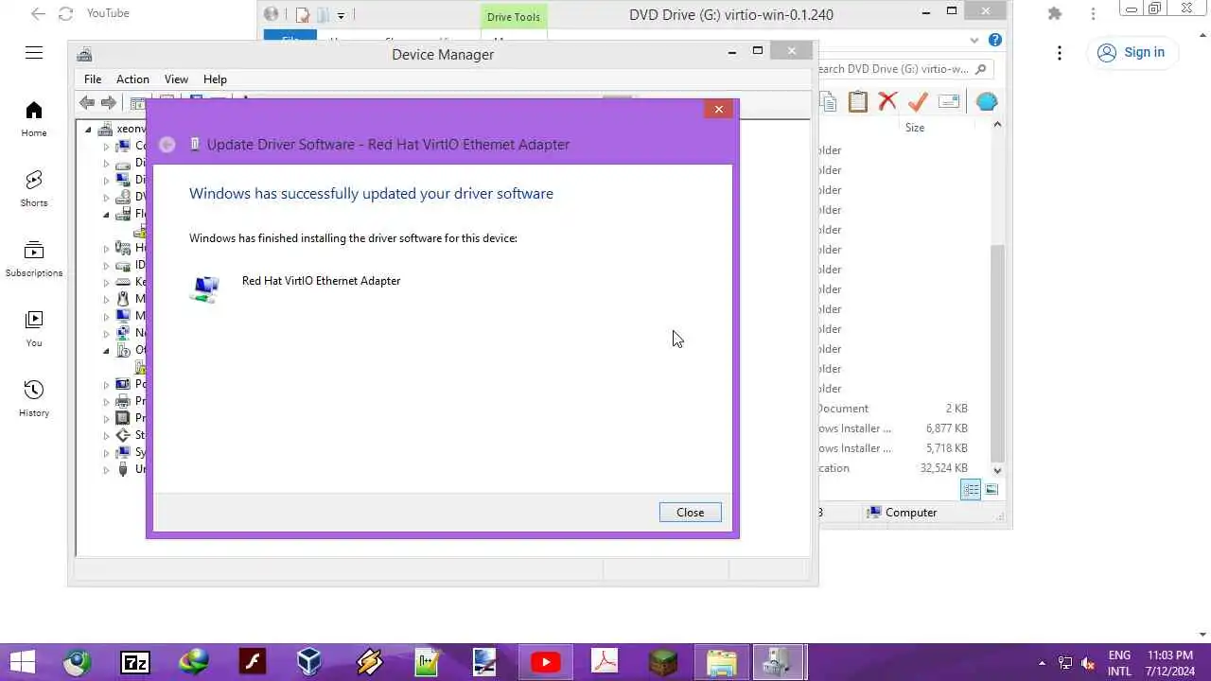Switch Explorer to details view
Image resolution: width=1211 pixels, height=681 pixels.
click(971, 489)
